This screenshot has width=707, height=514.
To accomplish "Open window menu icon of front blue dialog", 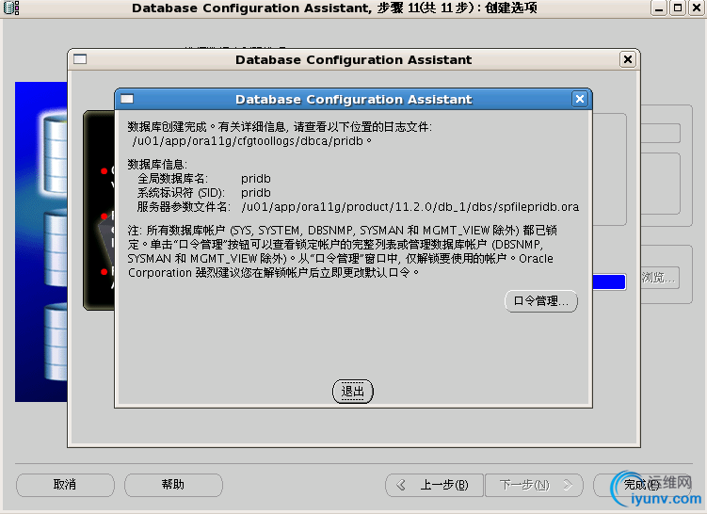I will (127, 99).
